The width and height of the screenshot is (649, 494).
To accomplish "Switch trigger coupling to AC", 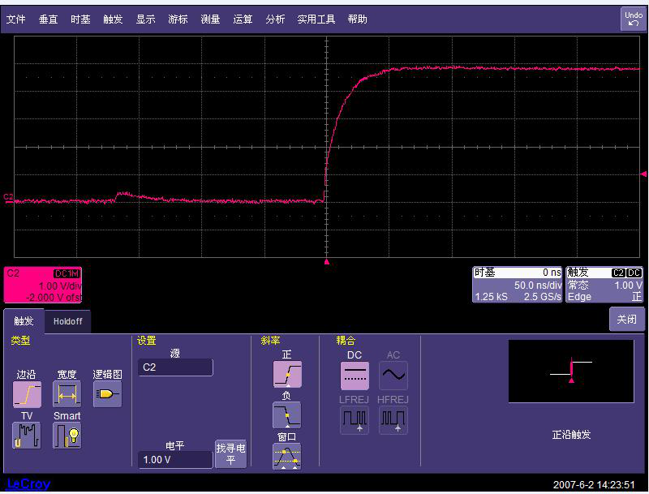I will pyautogui.click(x=393, y=374).
